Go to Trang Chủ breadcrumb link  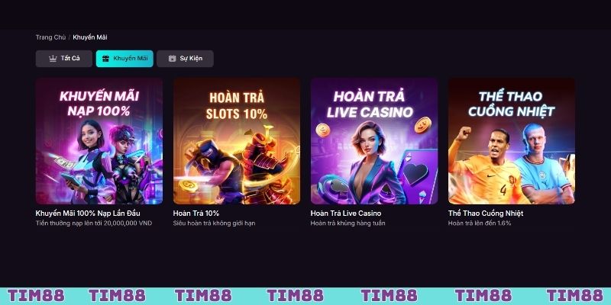point(50,37)
